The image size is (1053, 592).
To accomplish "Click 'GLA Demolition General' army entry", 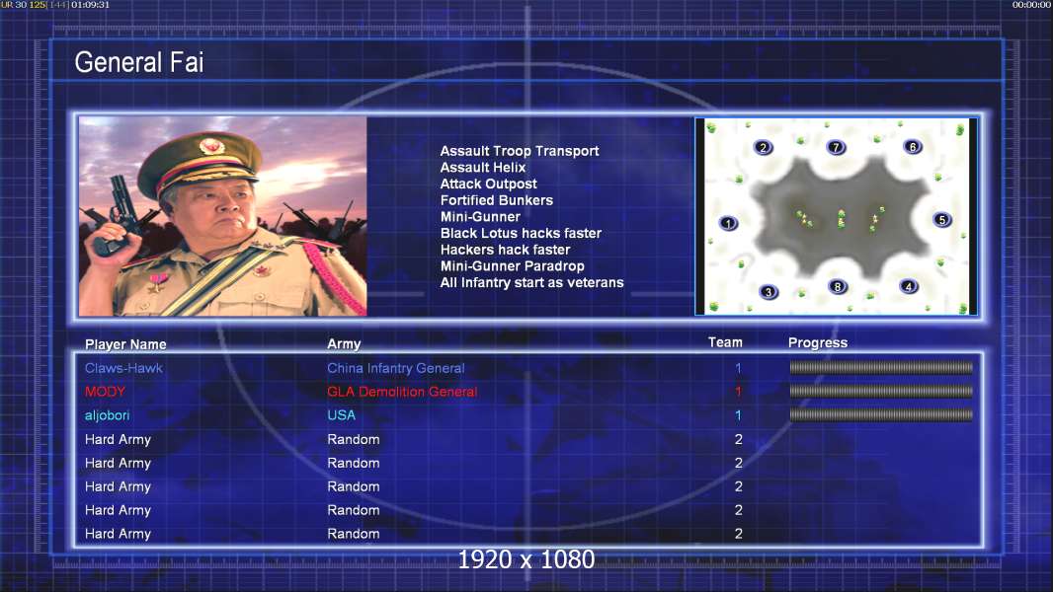I will pos(402,392).
